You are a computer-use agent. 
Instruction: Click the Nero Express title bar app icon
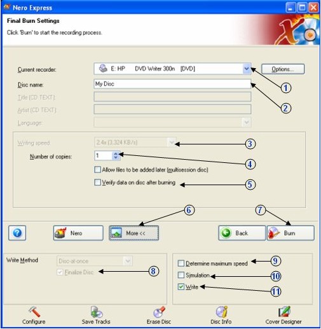[x=7, y=7]
